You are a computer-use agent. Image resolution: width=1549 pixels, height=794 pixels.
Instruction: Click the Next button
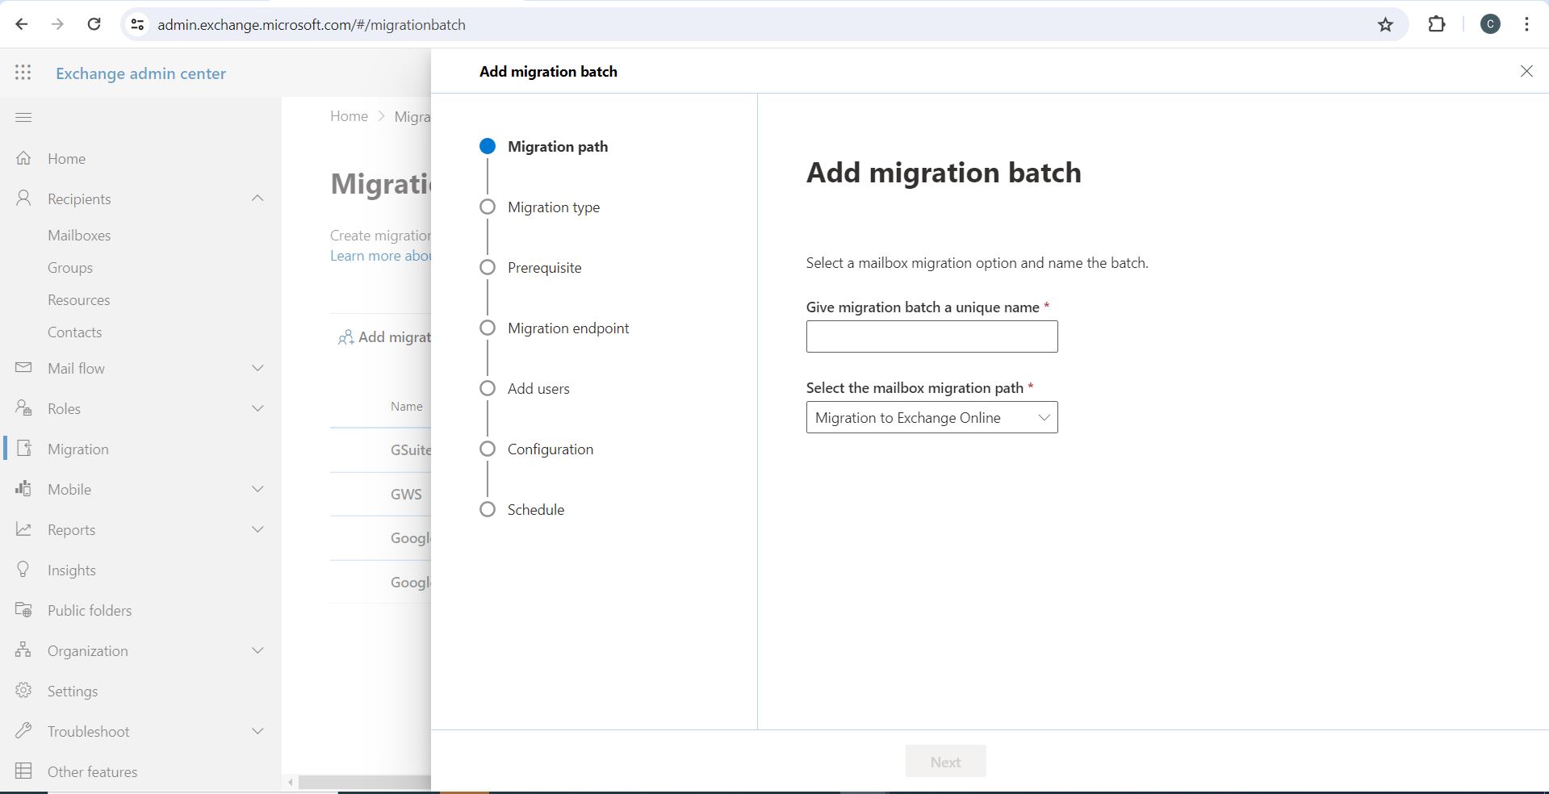945,762
